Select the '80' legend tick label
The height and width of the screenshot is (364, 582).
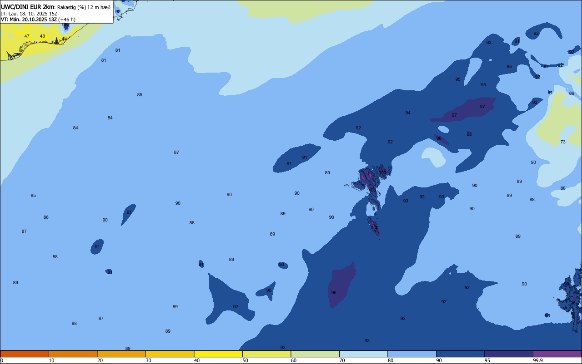point(390,360)
